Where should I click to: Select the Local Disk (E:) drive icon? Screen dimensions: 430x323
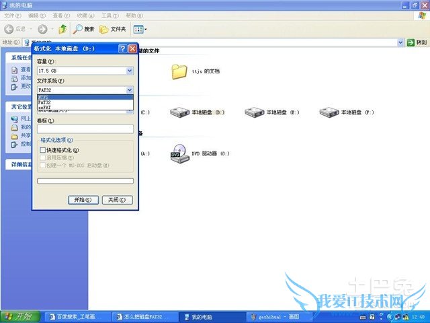(x=255, y=112)
